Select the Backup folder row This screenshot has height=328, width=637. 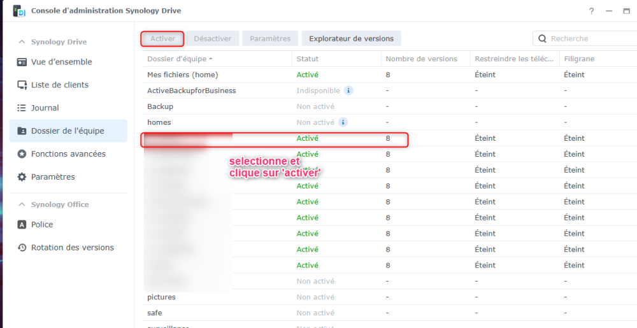pyautogui.click(x=390, y=106)
